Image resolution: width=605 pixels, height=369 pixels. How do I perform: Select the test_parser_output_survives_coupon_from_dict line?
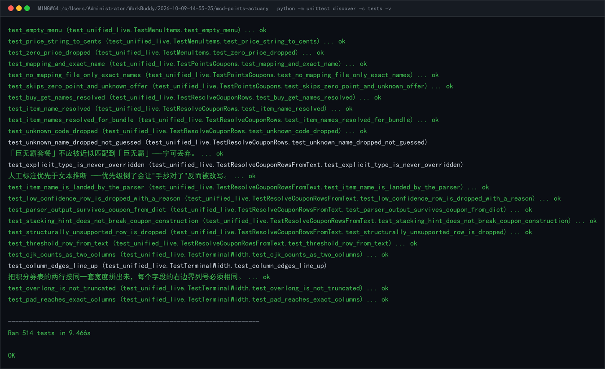coord(270,210)
